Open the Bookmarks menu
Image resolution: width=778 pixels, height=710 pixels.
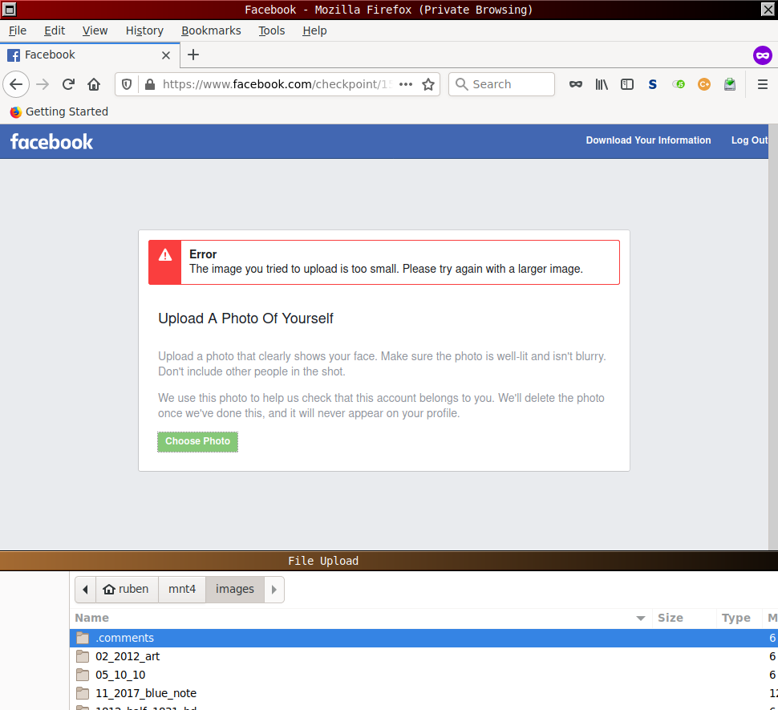[211, 30]
